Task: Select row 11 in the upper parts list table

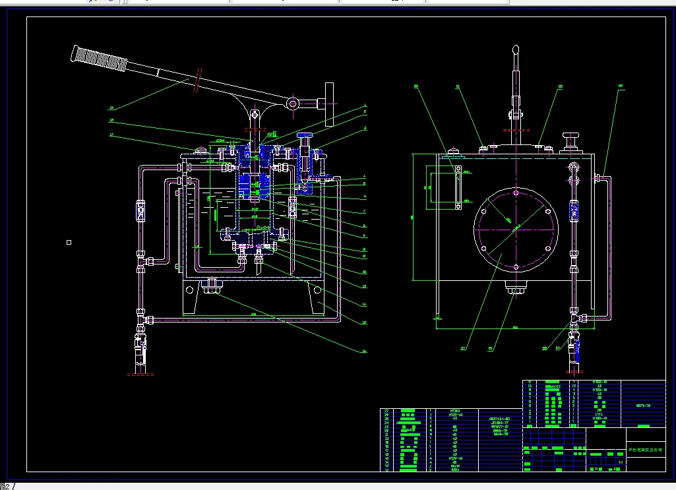Action: pyautogui.click(x=594, y=382)
